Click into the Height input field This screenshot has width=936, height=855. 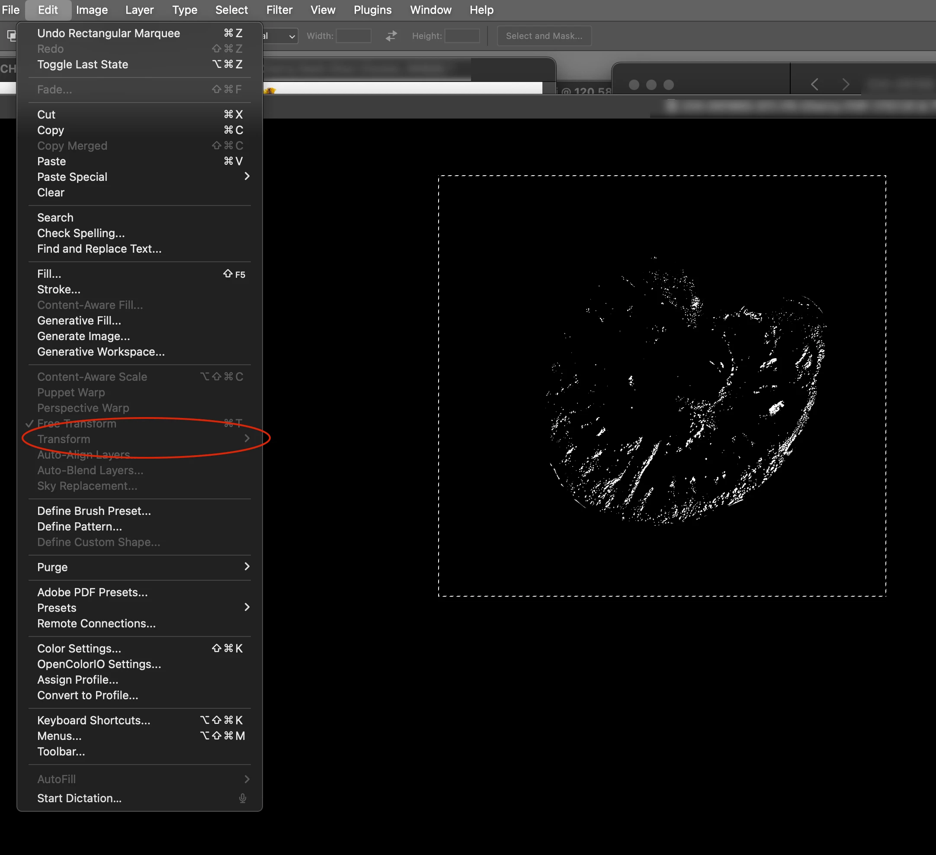pos(462,36)
